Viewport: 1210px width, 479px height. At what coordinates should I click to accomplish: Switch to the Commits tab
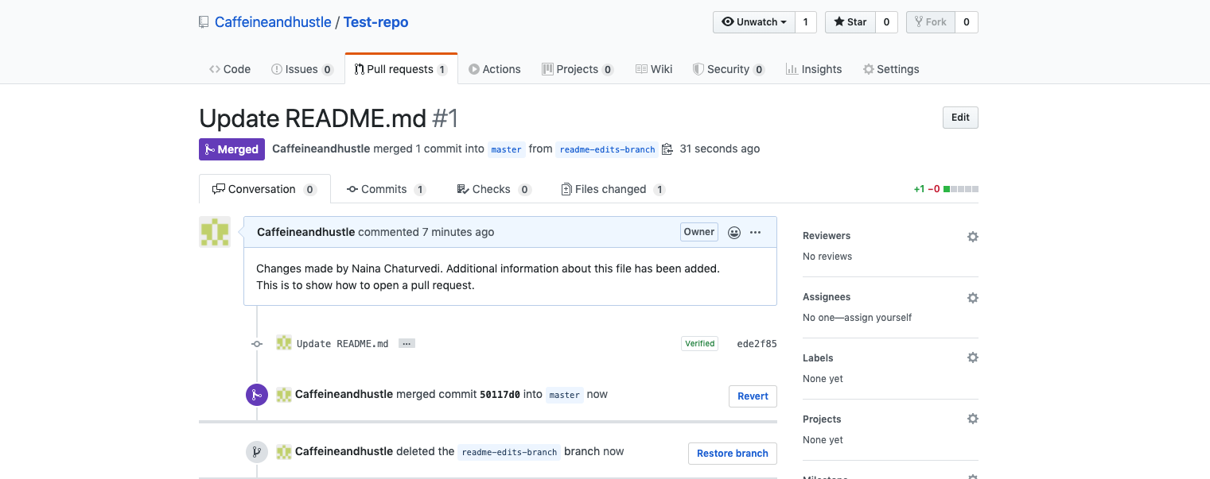click(x=387, y=189)
